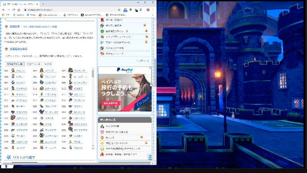Click the バイウールー sprite icon at 035

(x=41, y=135)
